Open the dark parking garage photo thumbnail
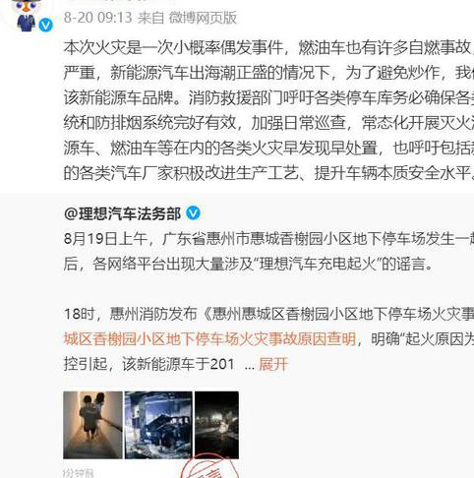The image size is (474, 478). [216, 425]
